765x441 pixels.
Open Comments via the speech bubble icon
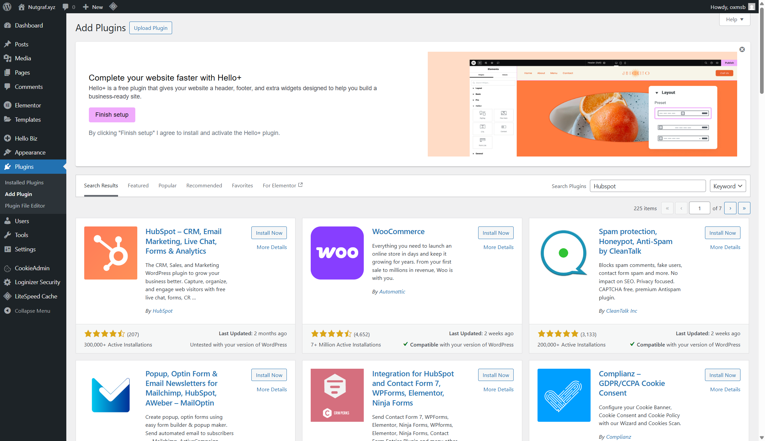pos(8,87)
